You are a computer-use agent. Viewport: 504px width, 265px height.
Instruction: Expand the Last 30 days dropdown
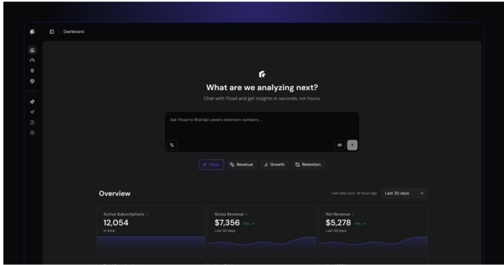coord(404,193)
